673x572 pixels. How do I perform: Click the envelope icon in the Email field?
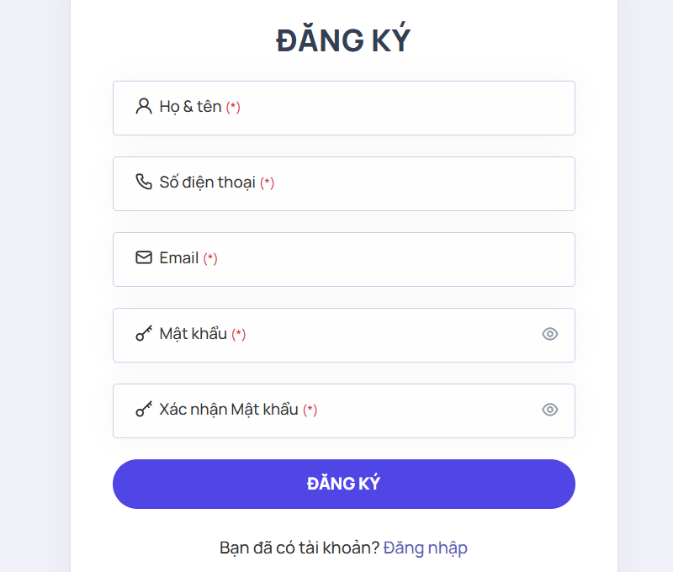(143, 258)
